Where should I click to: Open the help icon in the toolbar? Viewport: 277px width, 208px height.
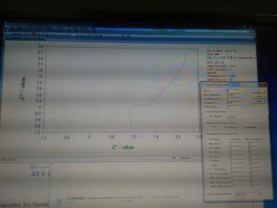tap(129, 36)
